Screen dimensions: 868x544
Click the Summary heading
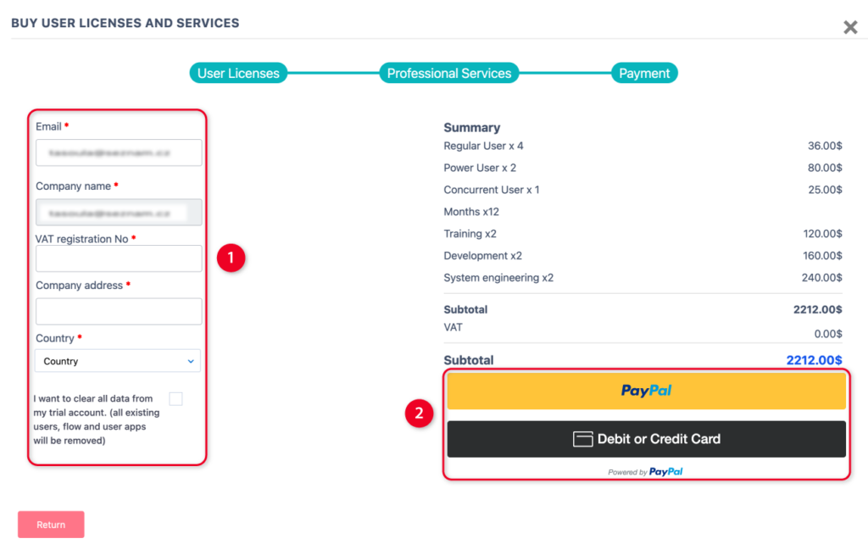point(472,128)
